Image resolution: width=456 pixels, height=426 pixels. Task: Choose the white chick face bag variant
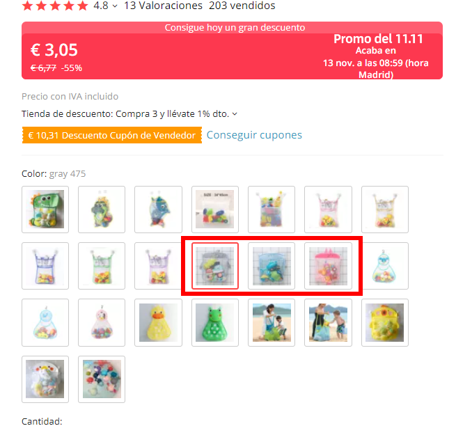coord(45,379)
